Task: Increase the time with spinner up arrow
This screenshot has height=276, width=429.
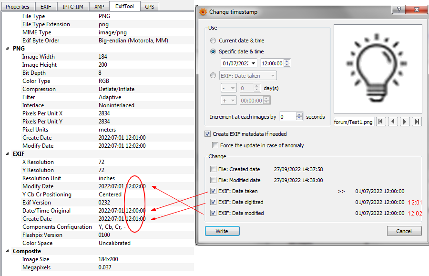Action: (x=287, y=61)
